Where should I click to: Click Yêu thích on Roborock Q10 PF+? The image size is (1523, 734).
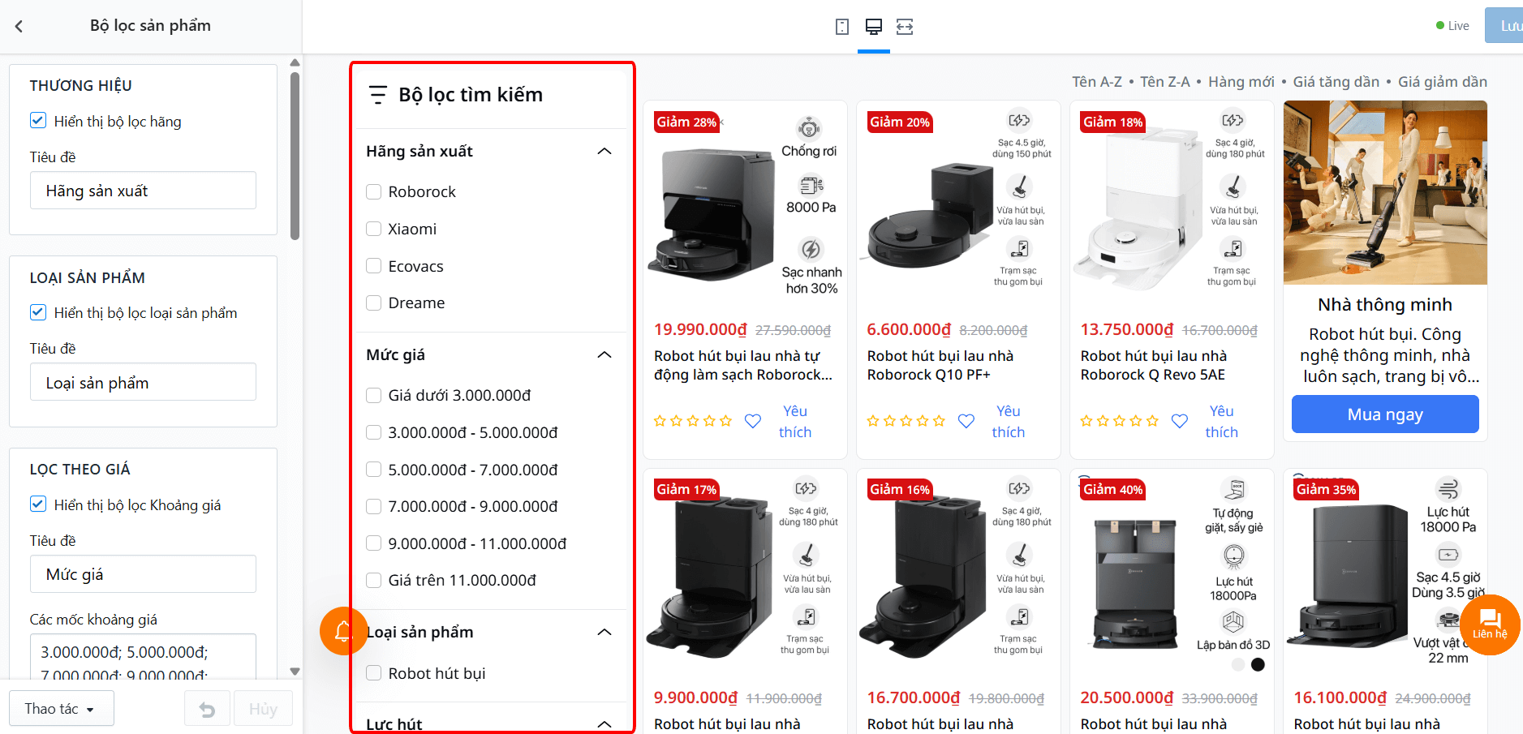point(1009,422)
